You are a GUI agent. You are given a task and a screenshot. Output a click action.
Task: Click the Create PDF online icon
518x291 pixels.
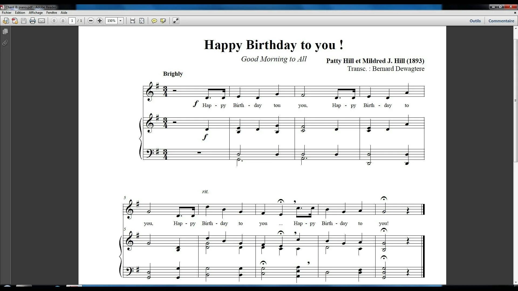pyautogui.click(x=15, y=21)
